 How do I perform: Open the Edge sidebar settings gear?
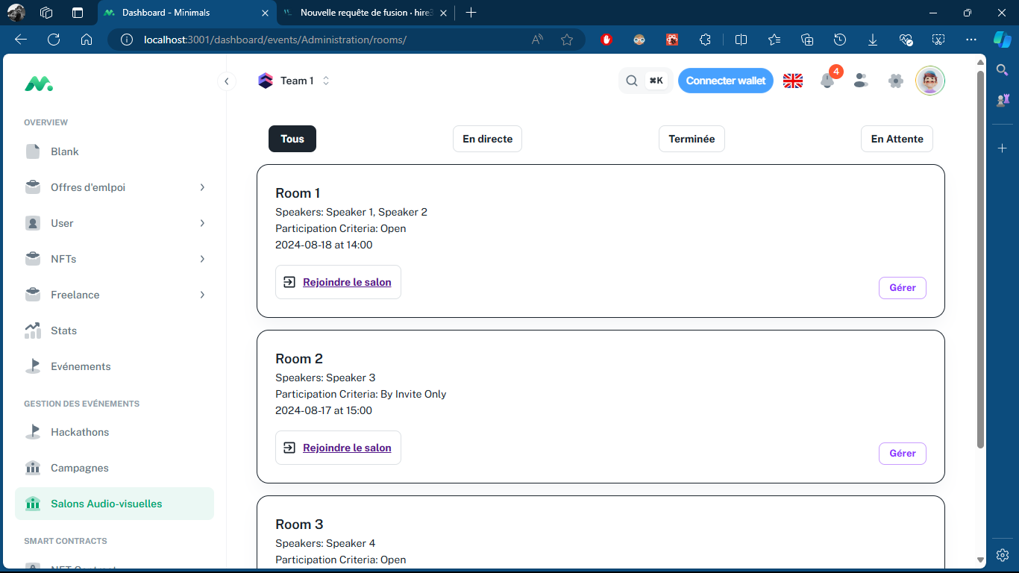[x=1003, y=555]
